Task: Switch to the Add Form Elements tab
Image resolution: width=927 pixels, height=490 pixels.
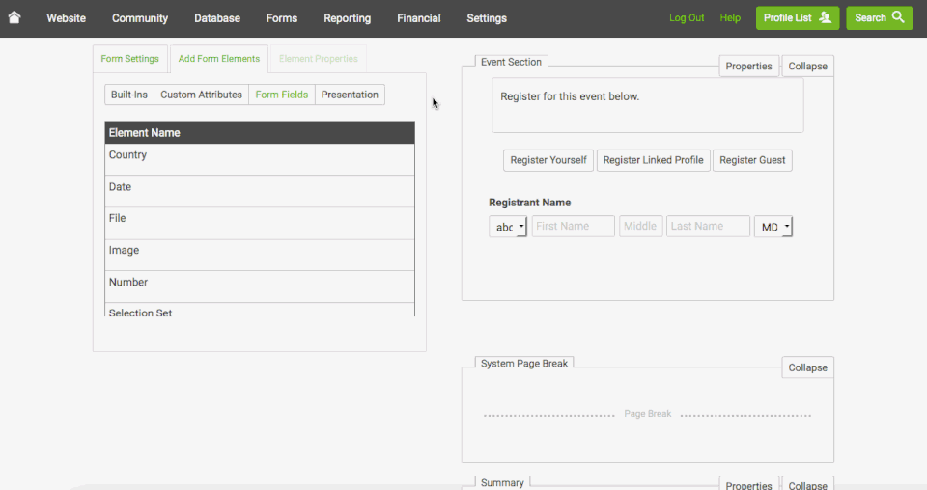Action: 219,59
